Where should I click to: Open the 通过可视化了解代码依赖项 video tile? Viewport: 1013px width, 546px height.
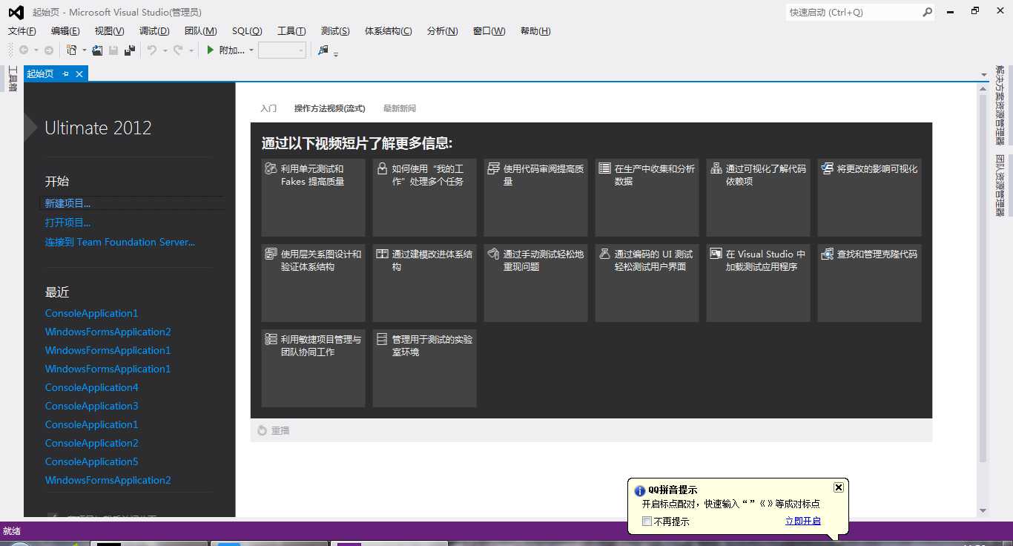coord(759,197)
